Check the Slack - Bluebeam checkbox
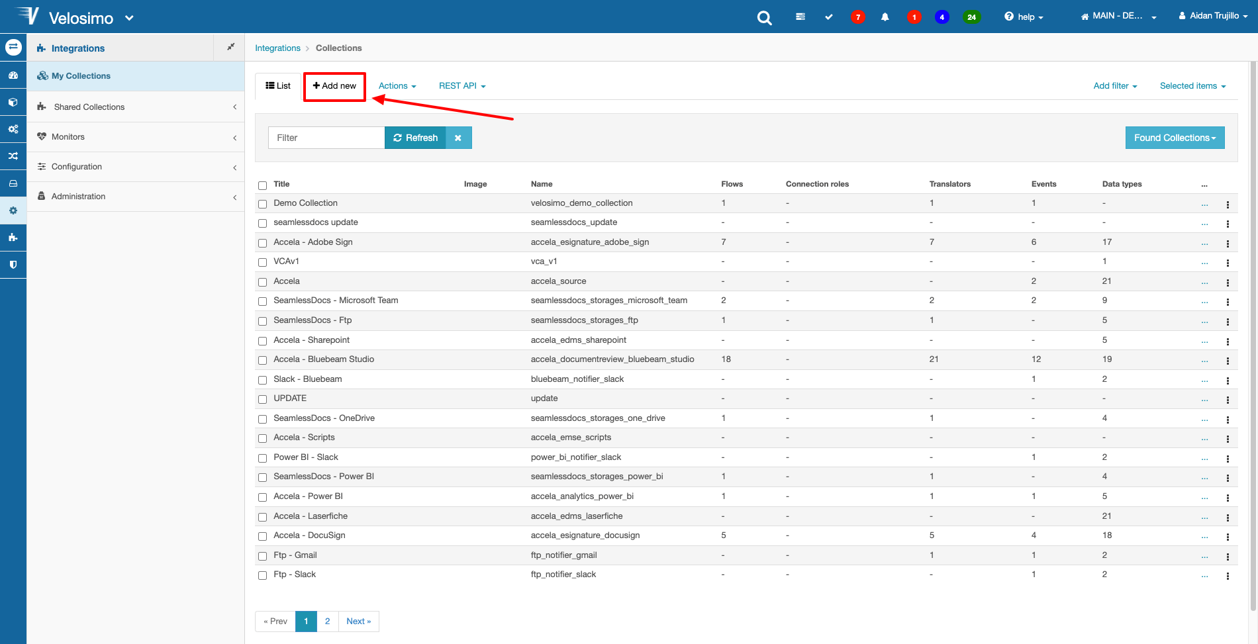This screenshot has width=1258, height=644. (x=263, y=380)
